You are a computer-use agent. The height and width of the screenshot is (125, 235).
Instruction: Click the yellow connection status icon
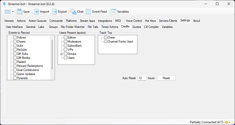[x=226, y=122]
